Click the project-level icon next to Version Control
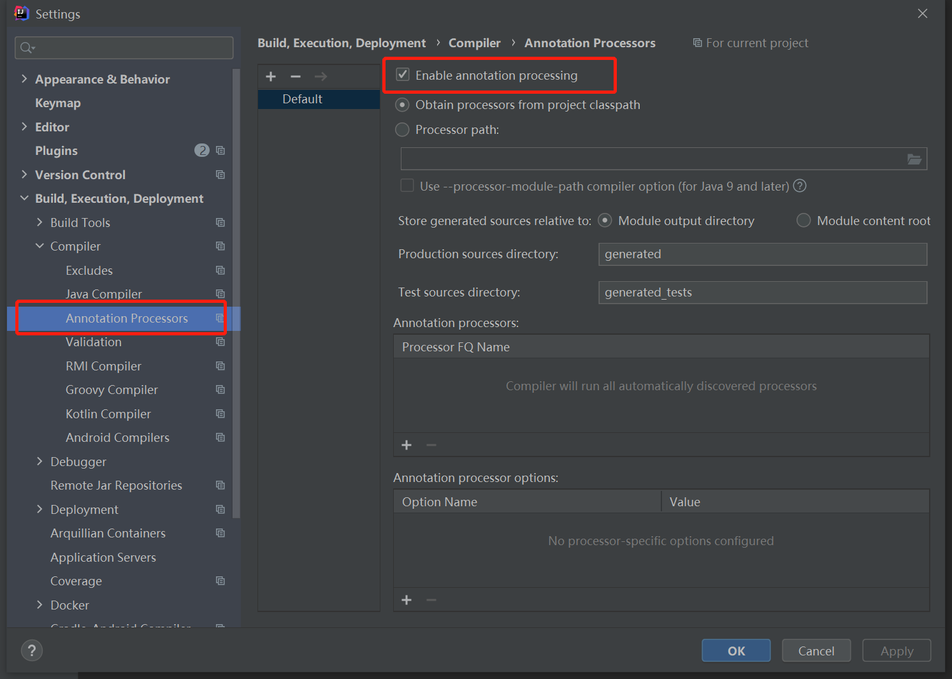Image resolution: width=952 pixels, height=679 pixels. (220, 175)
